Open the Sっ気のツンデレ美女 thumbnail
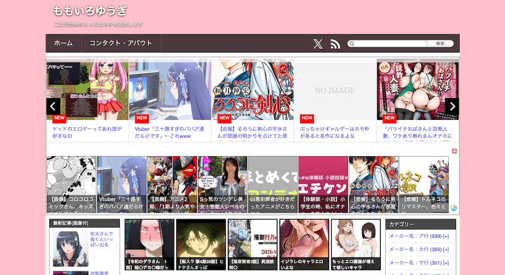The height and width of the screenshot is (275, 505). (x=223, y=184)
